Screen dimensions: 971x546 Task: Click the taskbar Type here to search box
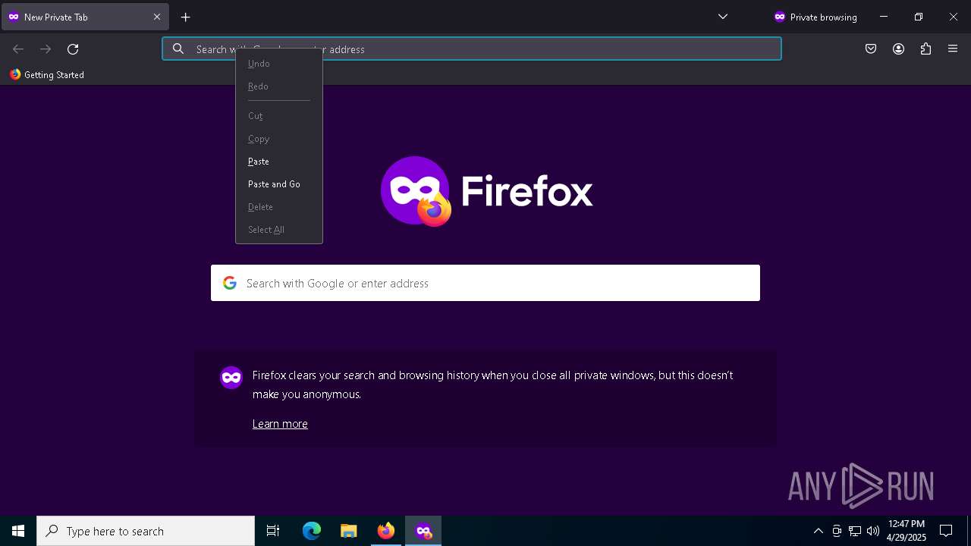click(146, 531)
